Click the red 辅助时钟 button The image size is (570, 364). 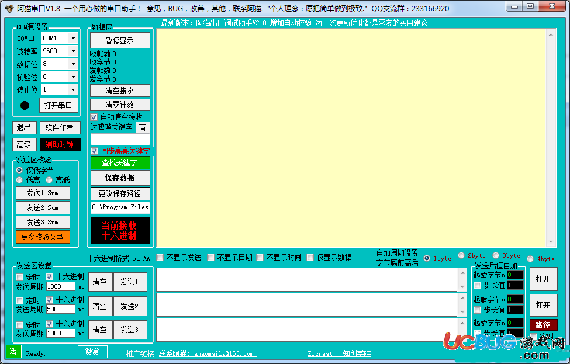[x=60, y=144]
